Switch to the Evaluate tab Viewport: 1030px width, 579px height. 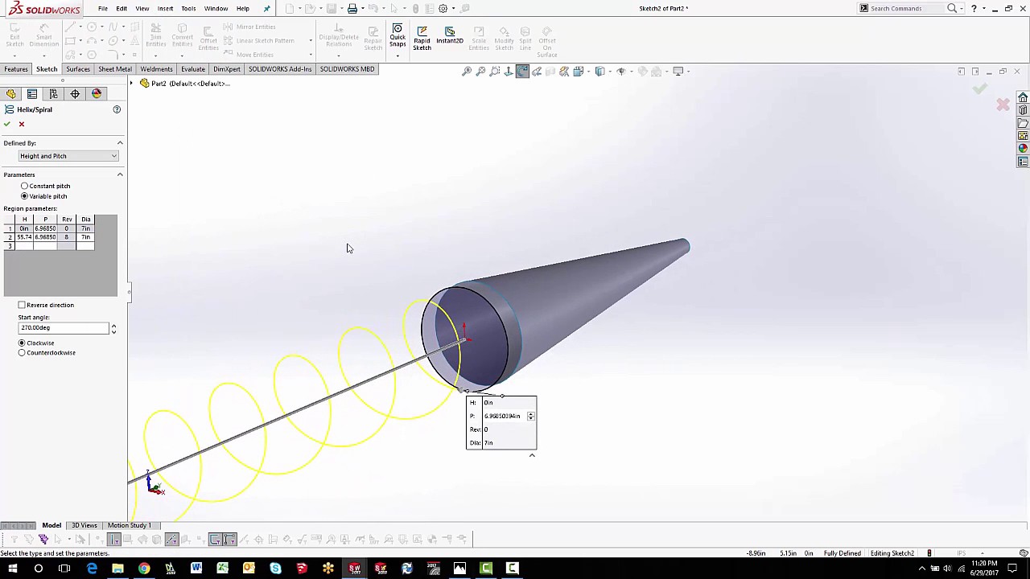(x=193, y=69)
